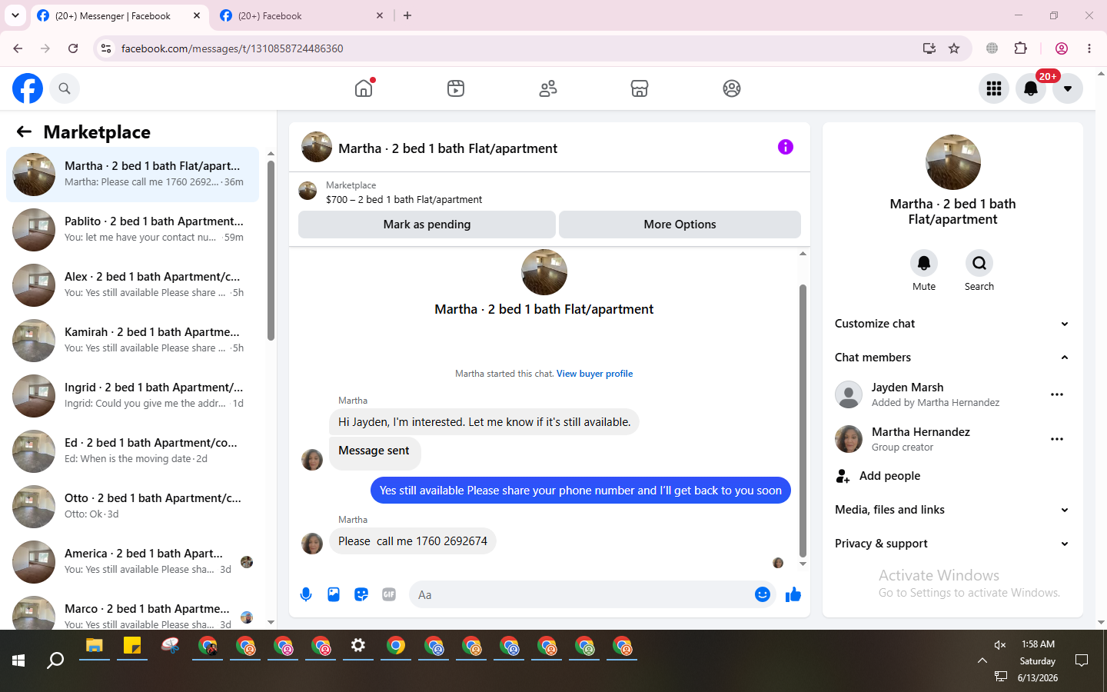Select Martha conversation in Marketplace list

point(132,175)
